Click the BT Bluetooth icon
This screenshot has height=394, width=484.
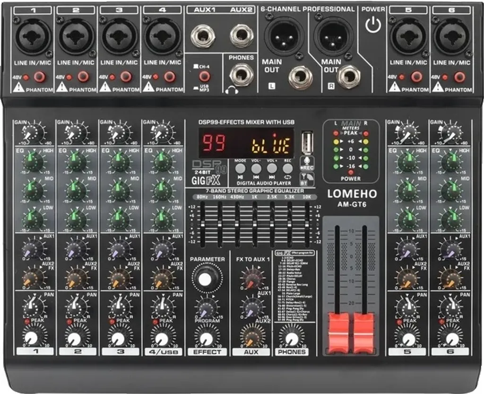[307, 179]
